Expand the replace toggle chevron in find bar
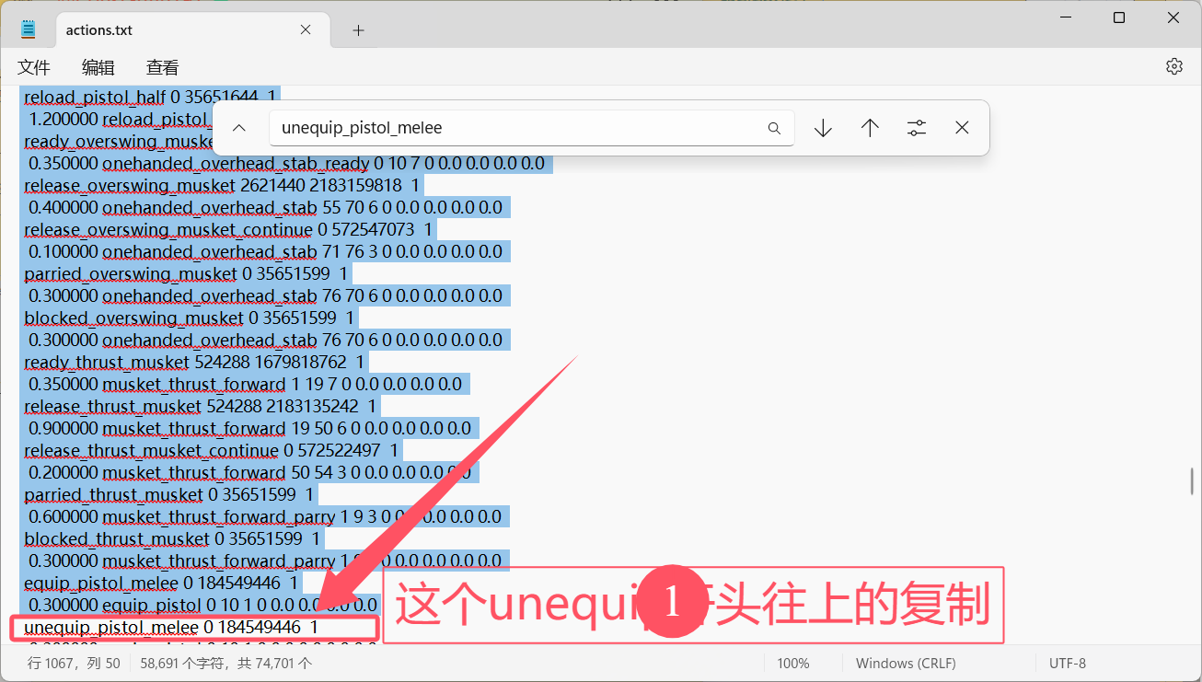Image resolution: width=1202 pixels, height=682 pixels. 239,128
